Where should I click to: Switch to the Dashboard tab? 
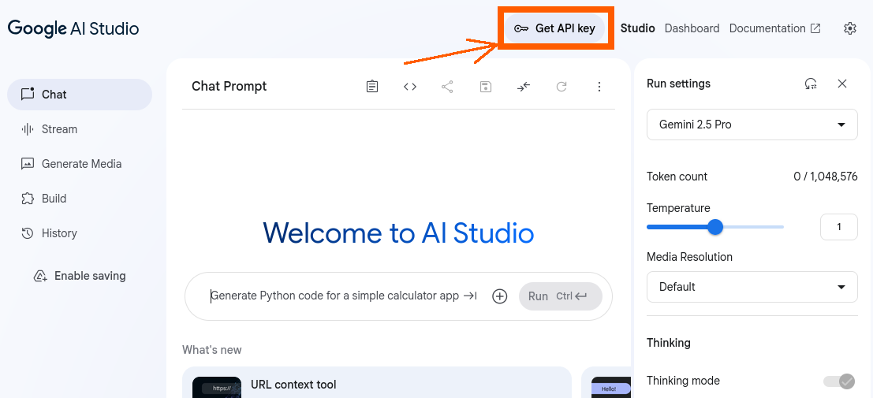click(692, 28)
